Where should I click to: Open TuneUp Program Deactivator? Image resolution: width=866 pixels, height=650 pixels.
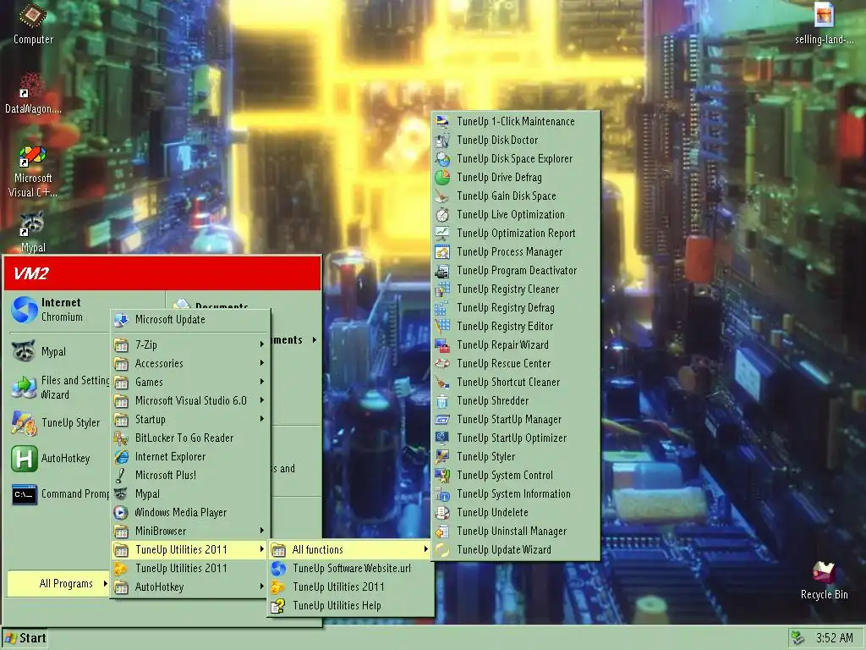[x=515, y=271]
